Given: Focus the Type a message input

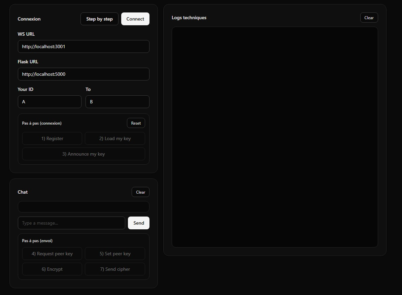Looking at the screenshot, I should (x=71, y=223).
